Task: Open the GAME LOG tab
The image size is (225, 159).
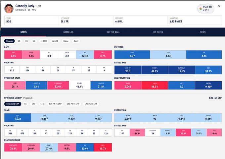Action: pyautogui.click(x=68, y=32)
